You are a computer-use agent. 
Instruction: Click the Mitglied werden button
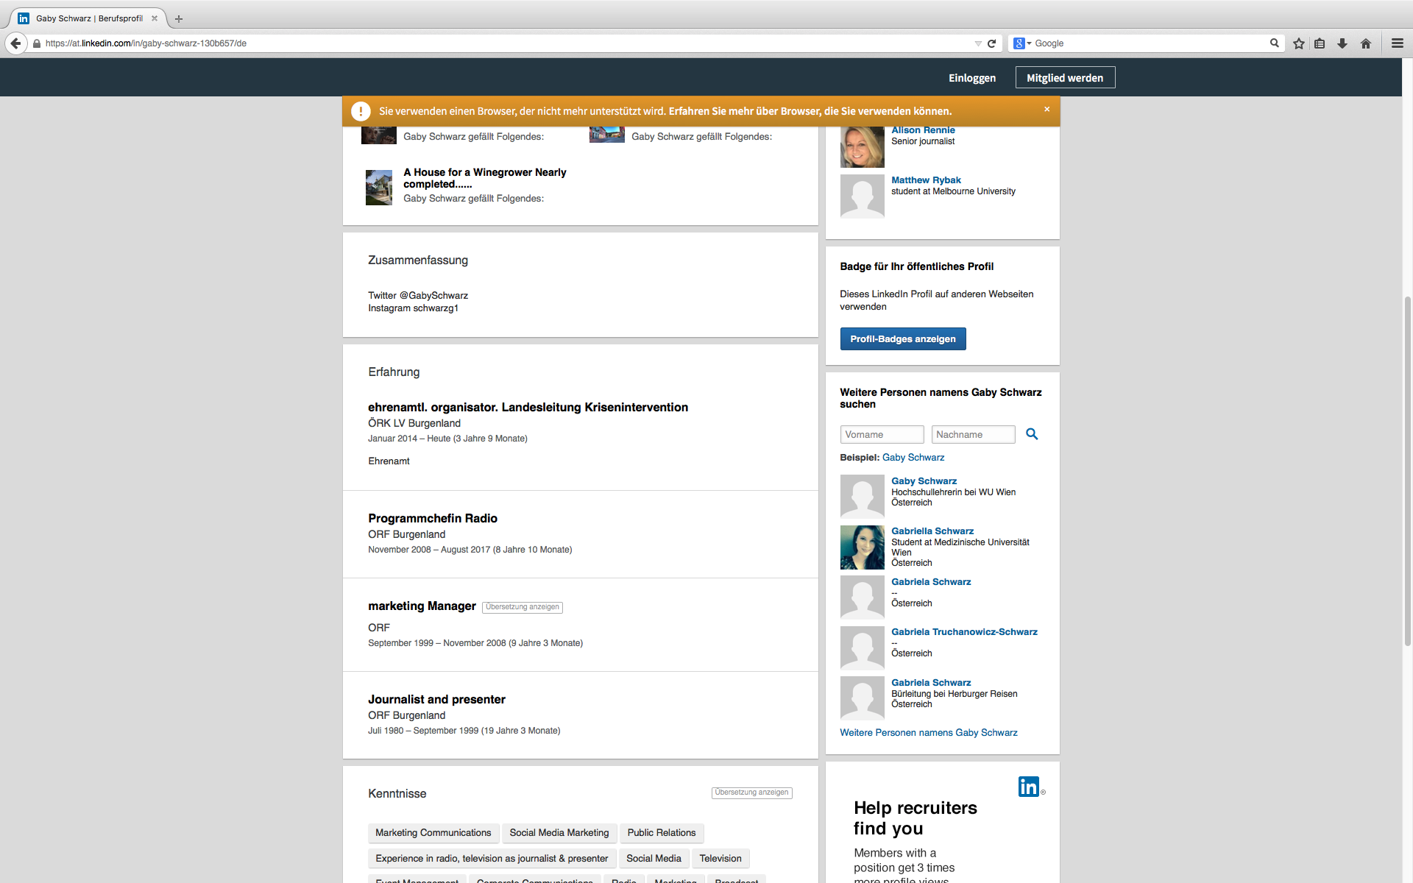[1065, 78]
